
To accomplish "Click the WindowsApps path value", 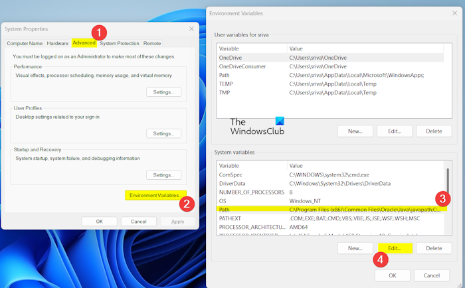I will tap(357, 75).
